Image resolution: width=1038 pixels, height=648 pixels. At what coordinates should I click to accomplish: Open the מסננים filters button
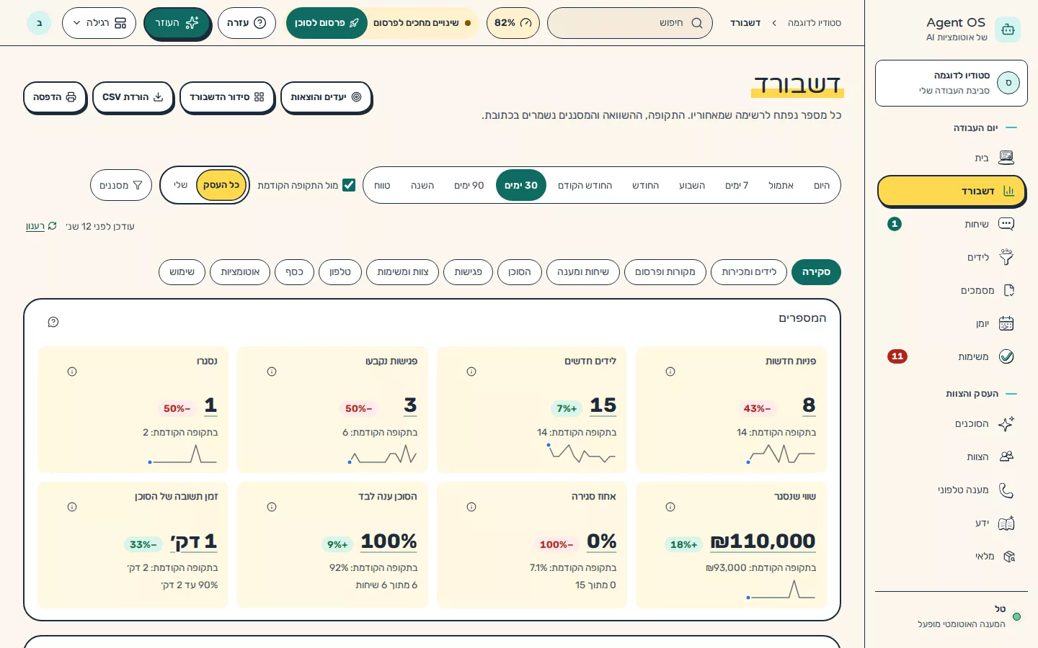coord(121,185)
